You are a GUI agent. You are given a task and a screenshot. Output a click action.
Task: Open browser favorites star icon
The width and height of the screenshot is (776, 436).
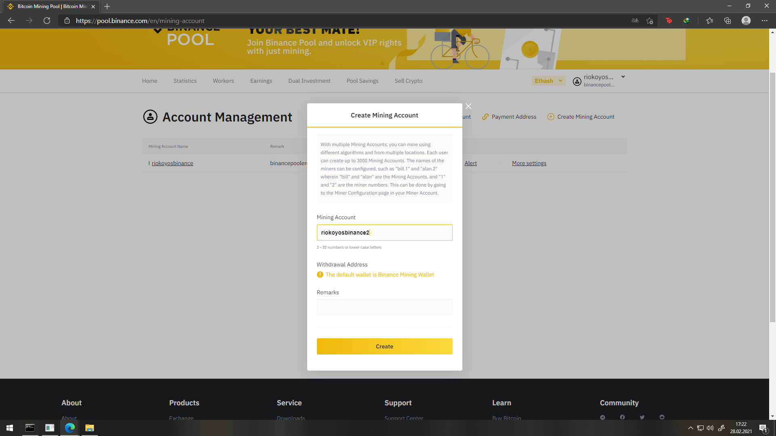click(709, 21)
